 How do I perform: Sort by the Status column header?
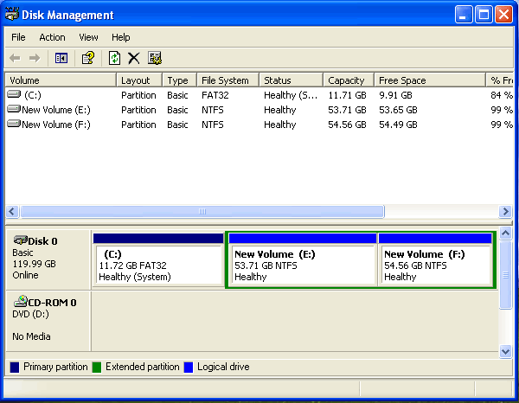tap(292, 80)
